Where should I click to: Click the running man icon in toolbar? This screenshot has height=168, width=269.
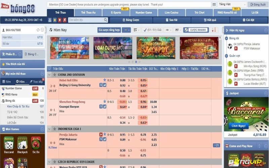point(65,20)
